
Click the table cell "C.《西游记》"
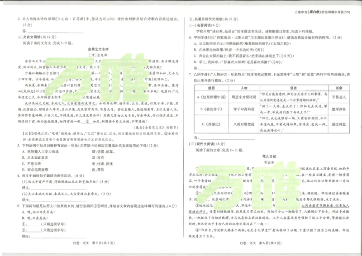211,124
